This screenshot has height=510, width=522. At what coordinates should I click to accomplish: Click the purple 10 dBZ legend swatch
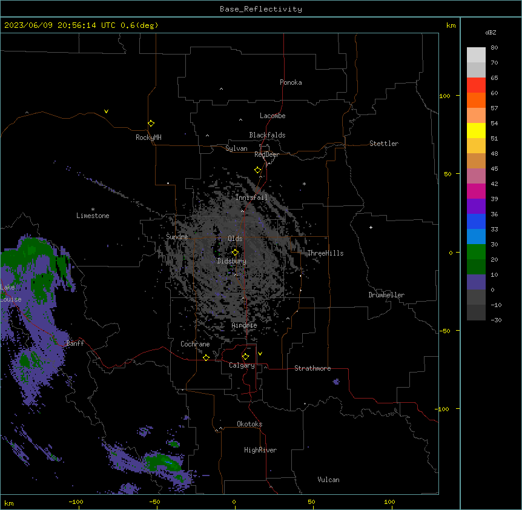[476, 282]
